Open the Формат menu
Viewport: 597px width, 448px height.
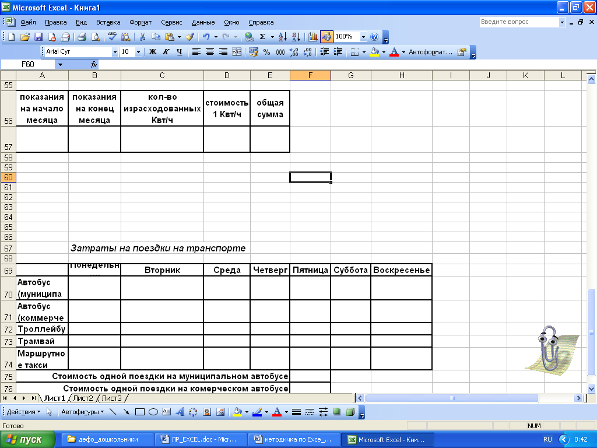tap(141, 22)
